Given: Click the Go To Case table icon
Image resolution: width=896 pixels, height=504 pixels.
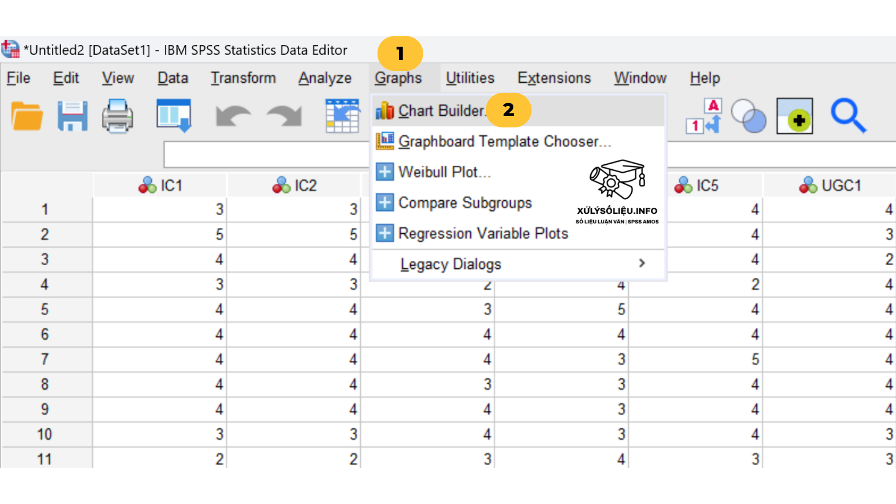Looking at the screenshot, I should point(343,115).
